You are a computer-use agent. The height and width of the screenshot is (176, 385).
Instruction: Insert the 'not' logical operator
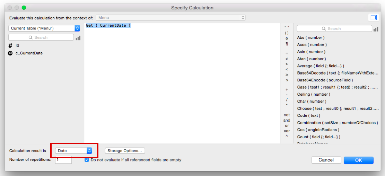click(287, 115)
